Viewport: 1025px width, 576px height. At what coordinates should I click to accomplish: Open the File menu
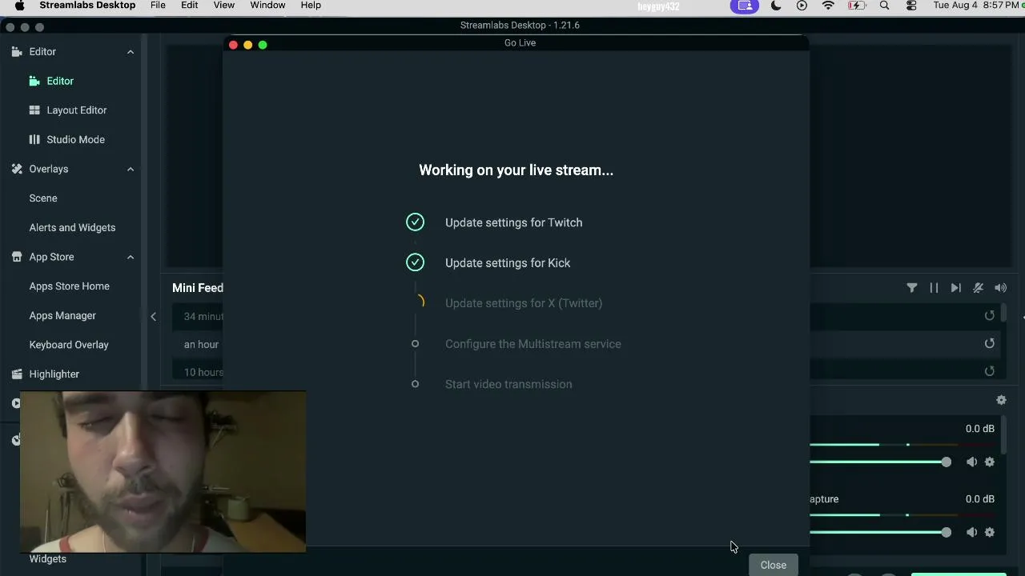tap(158, 6)
